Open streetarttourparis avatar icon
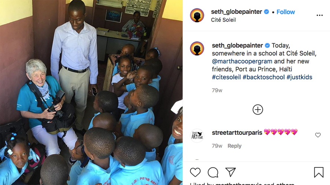The height and width of the screenshot is (185, 330). (x=197, y=136)
